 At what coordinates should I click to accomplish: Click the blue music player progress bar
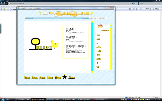57,18
